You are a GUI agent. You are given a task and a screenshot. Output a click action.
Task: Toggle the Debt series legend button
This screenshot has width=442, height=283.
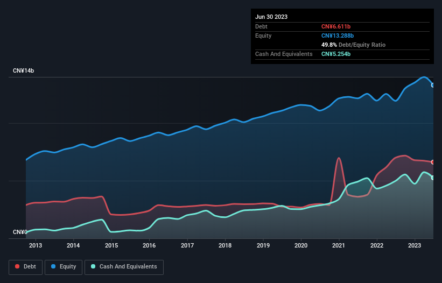click(x=26, y=267)
